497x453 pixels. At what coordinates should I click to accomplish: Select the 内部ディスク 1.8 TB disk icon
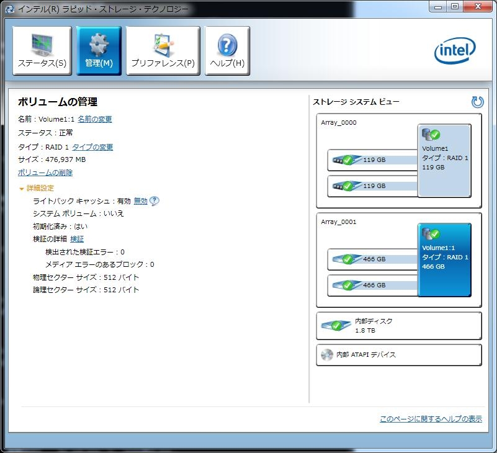pos(336,325)
